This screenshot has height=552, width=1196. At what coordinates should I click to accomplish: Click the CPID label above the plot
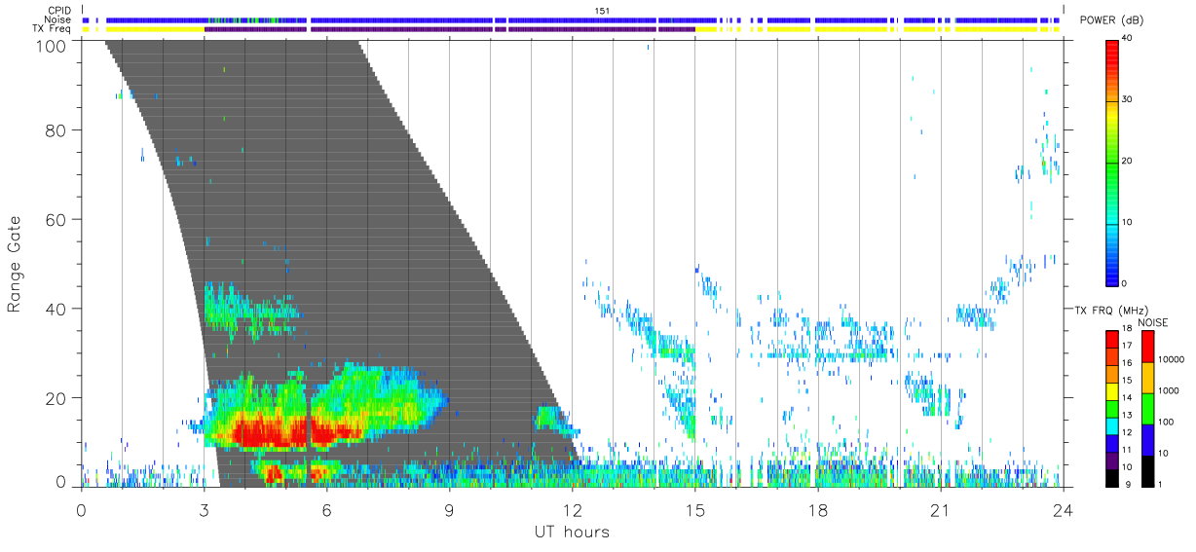(60, 11)
